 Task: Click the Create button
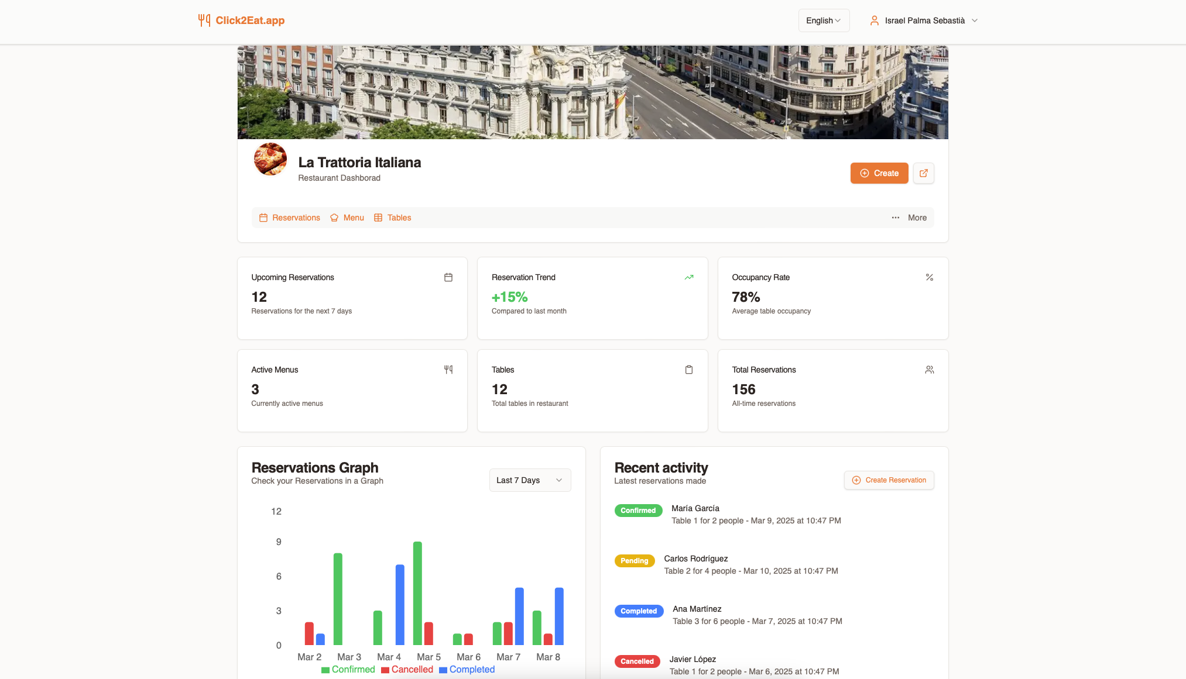[879, 173]
